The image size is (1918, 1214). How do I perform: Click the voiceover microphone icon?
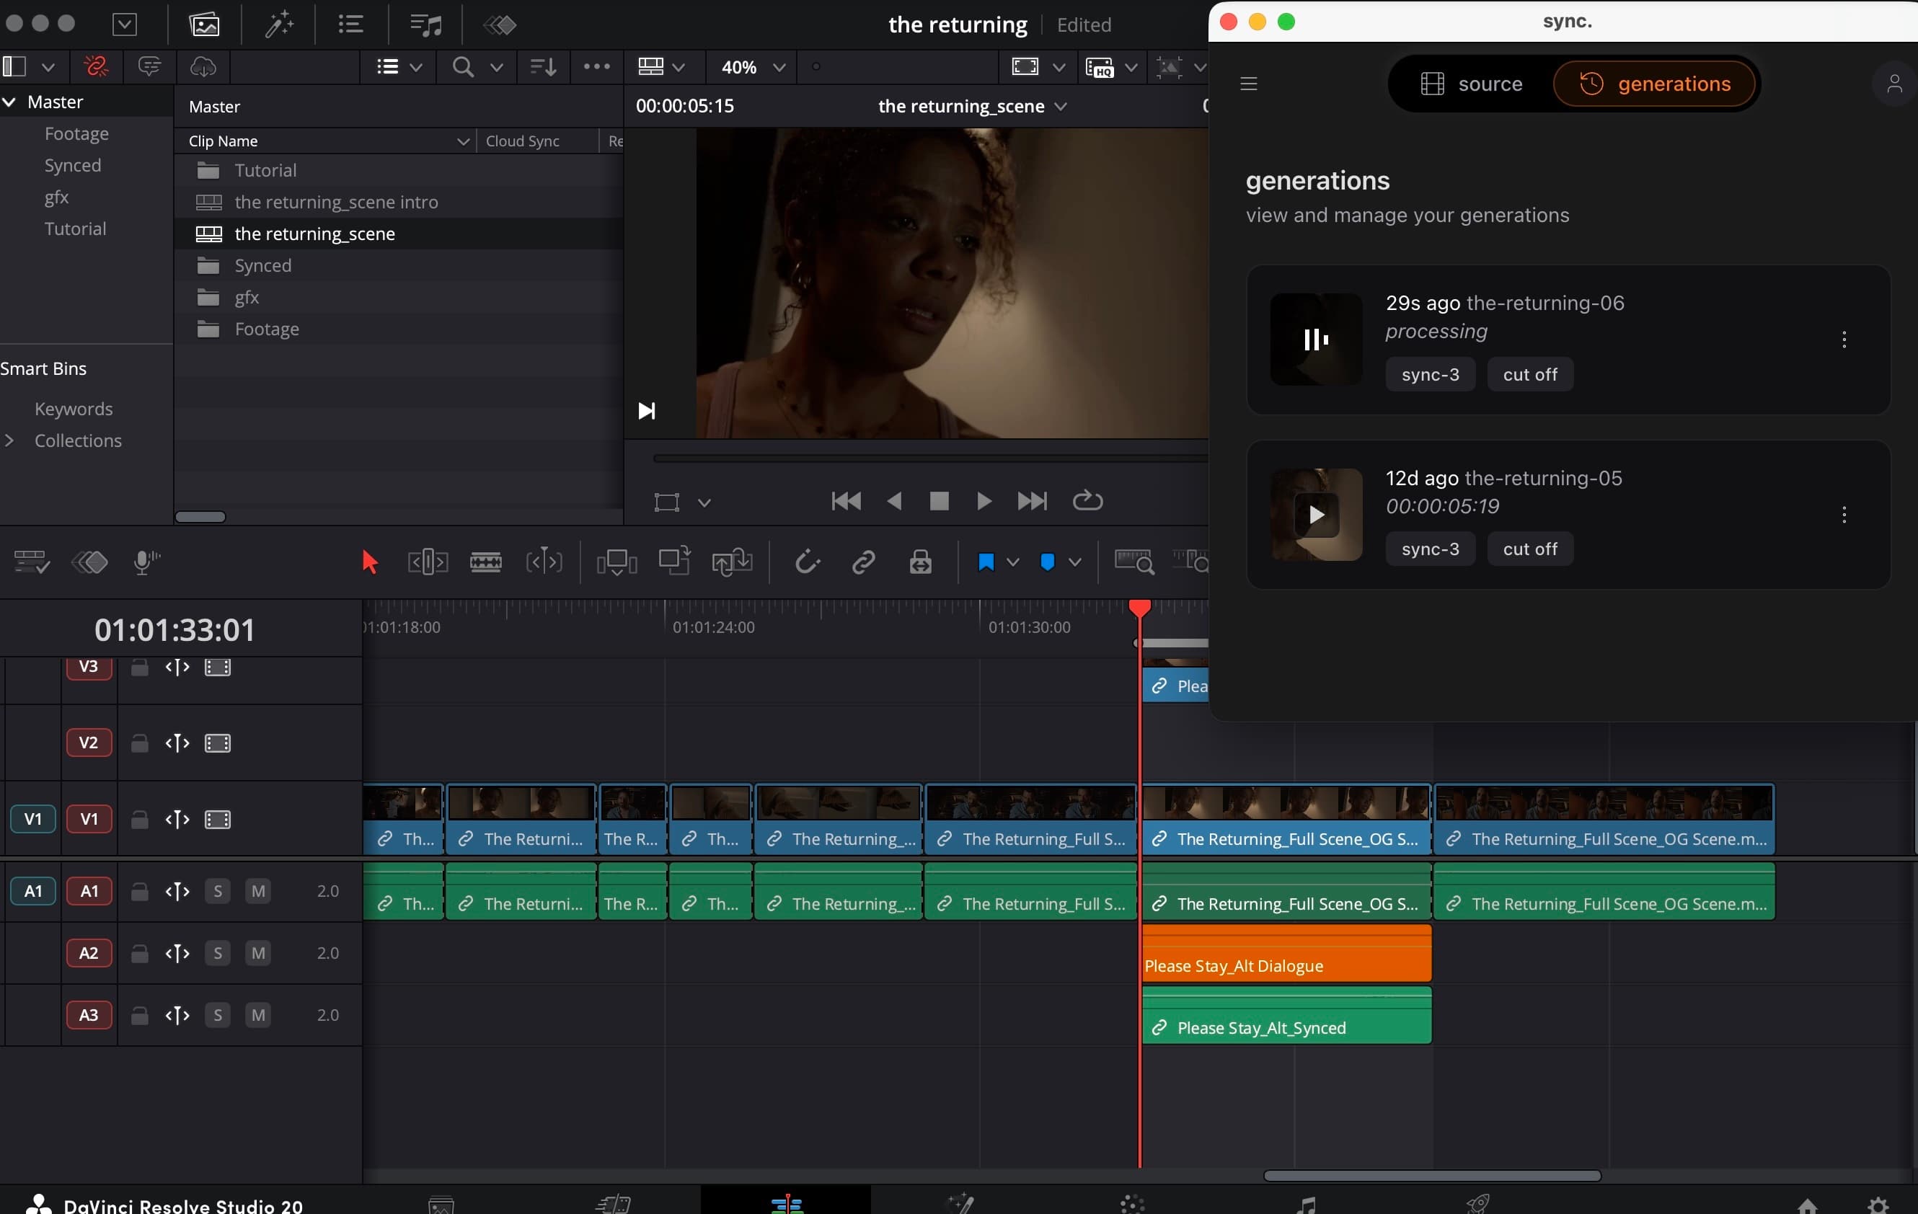tap(146, 562)
